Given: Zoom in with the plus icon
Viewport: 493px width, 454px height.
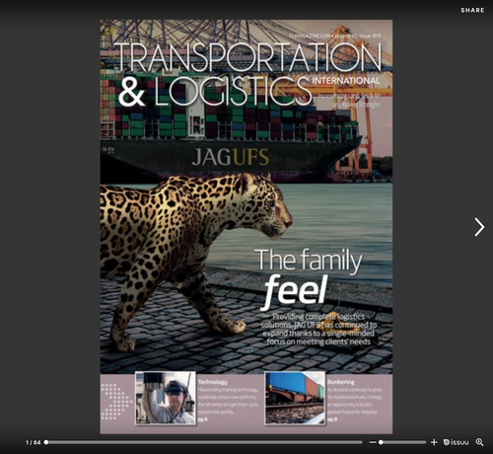Looking at the screenshot, I should (x=434, y=442).
